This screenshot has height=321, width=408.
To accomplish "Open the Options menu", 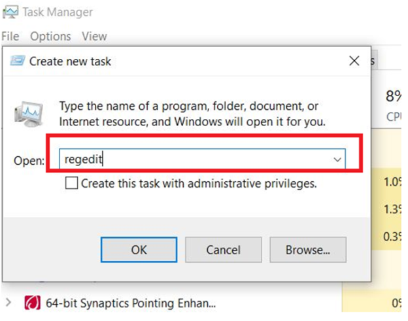I will click(x=50, y=36).
